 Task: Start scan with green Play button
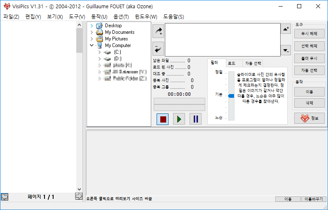179,119
